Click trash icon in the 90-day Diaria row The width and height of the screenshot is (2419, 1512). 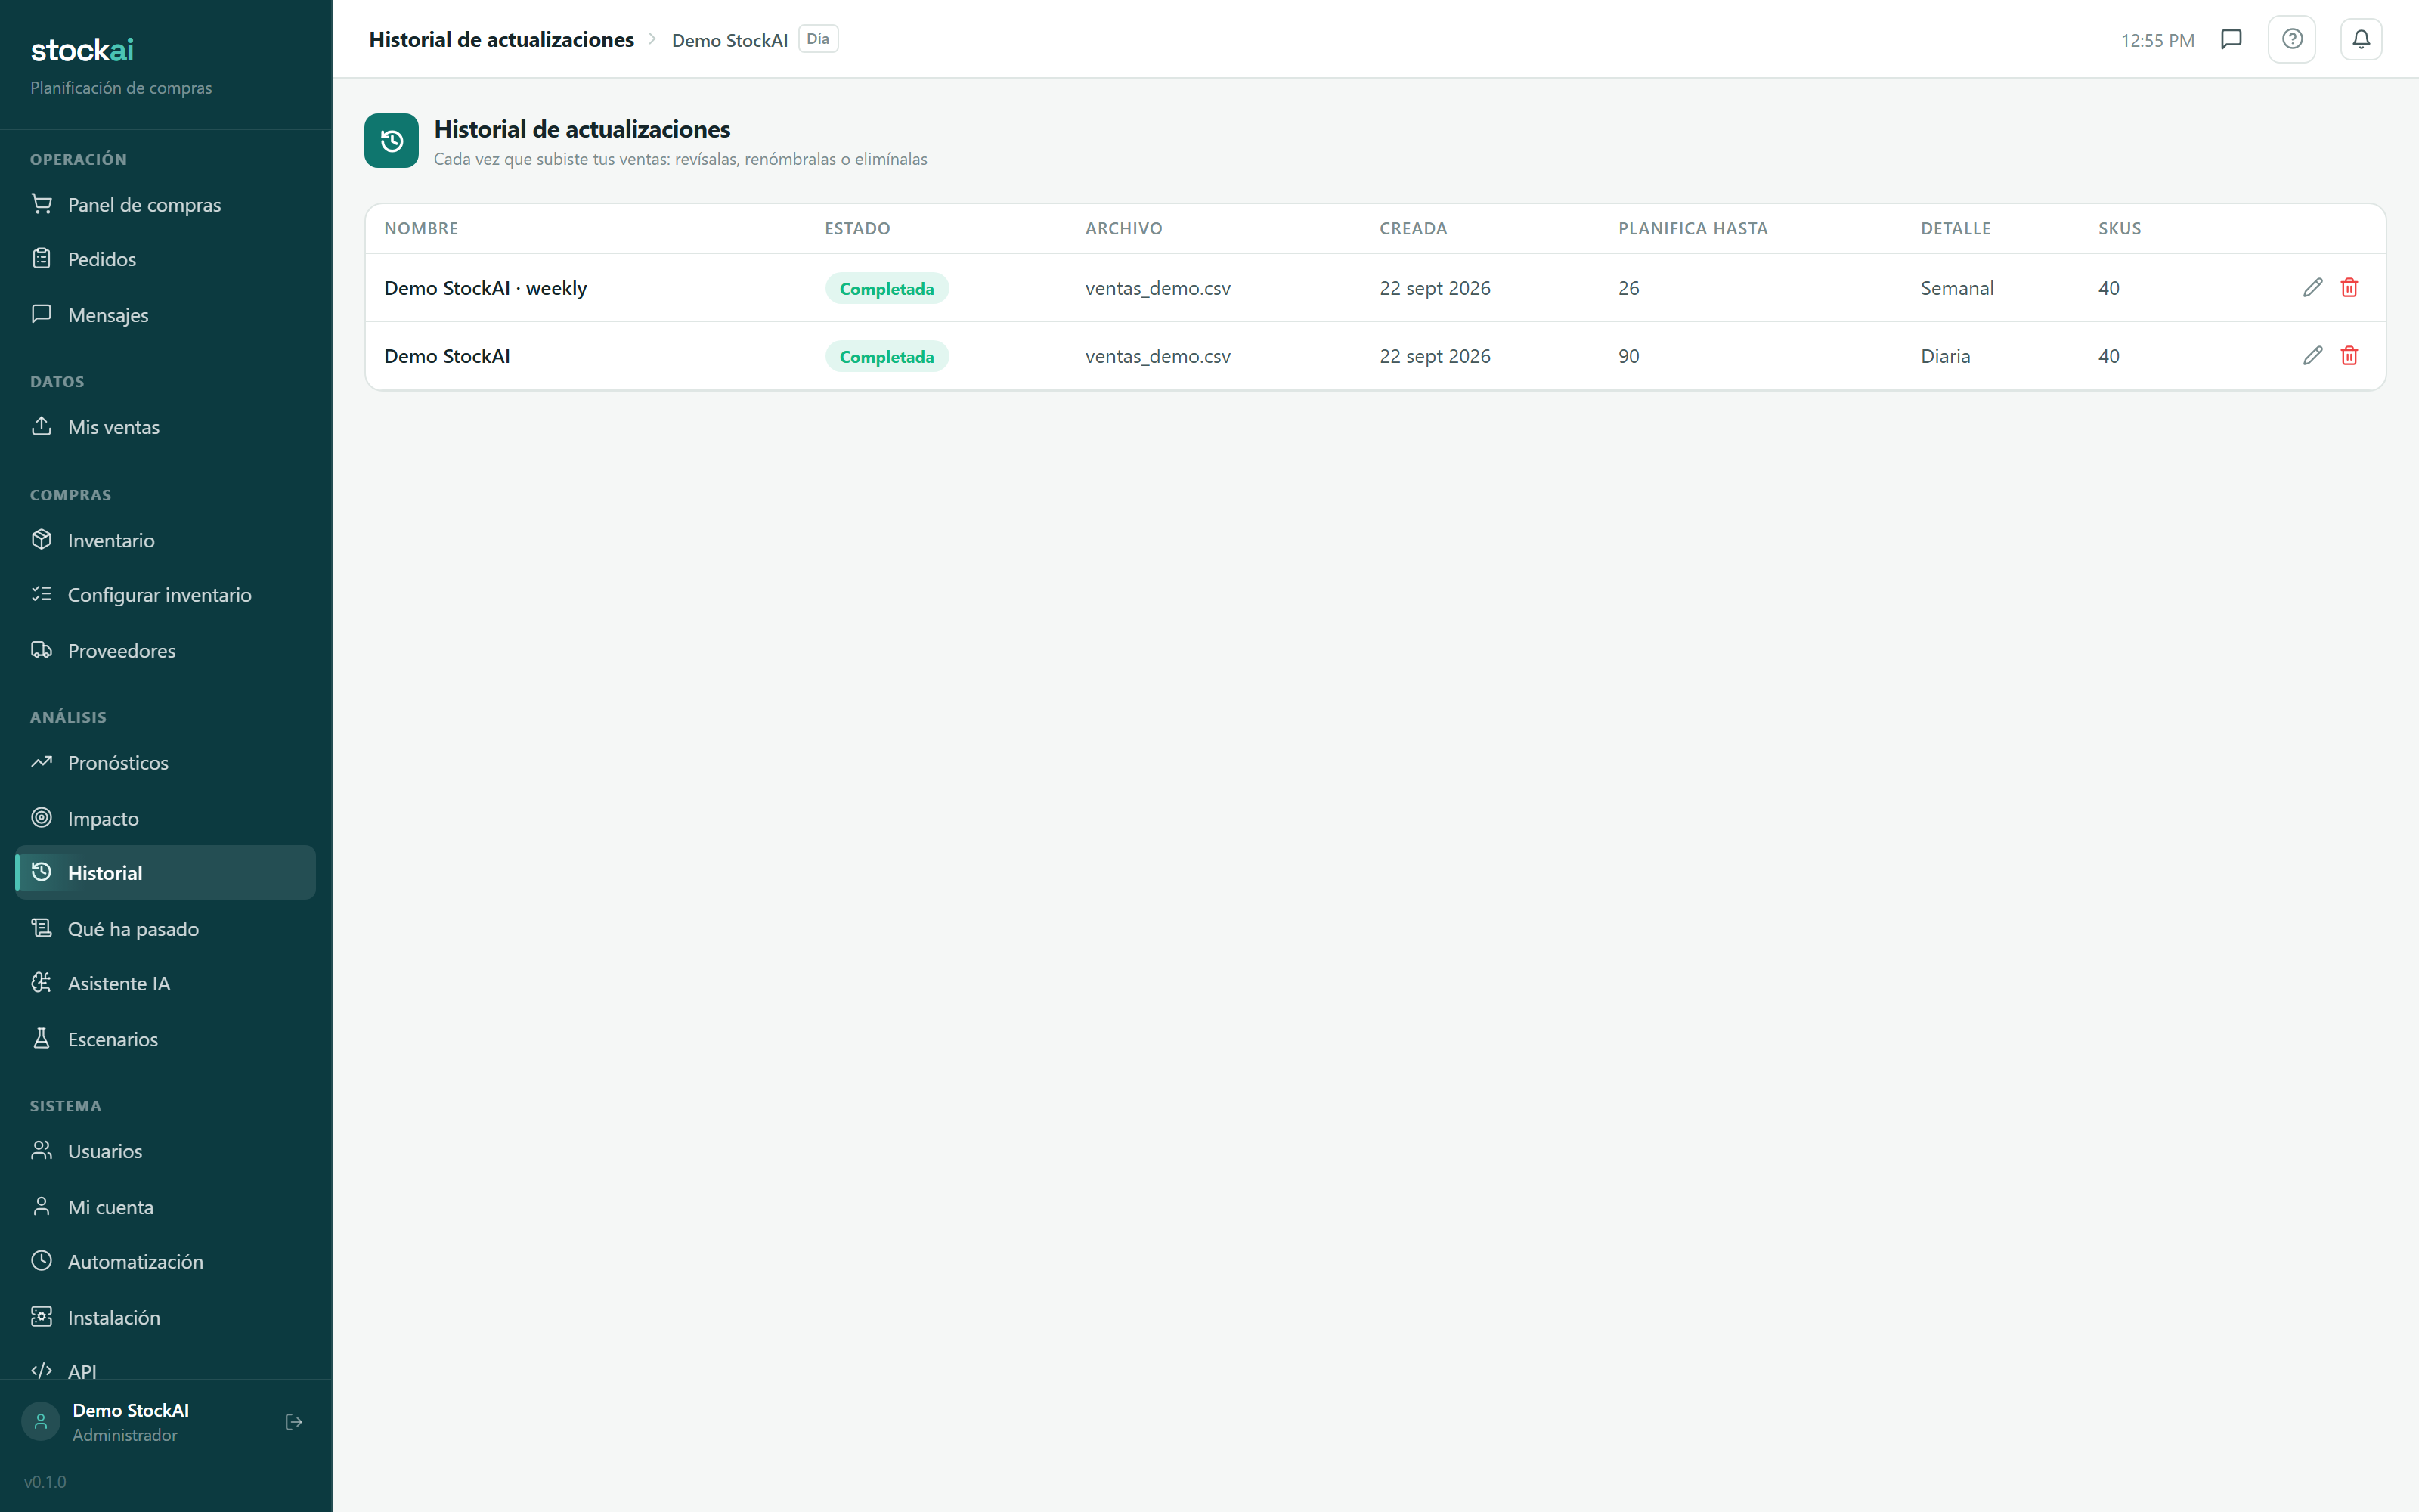click(2349, 356)
